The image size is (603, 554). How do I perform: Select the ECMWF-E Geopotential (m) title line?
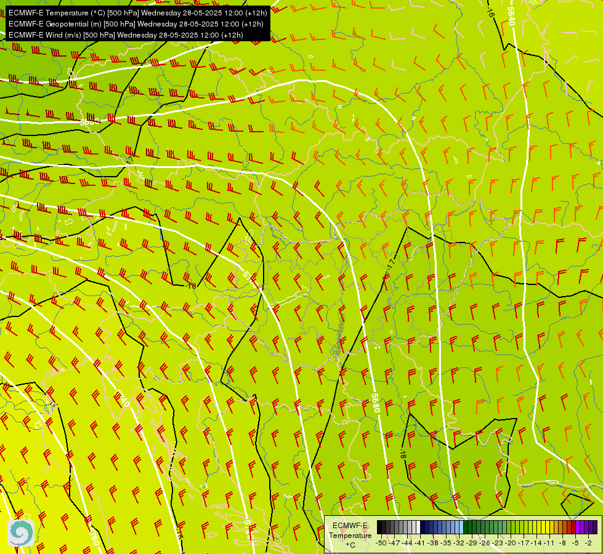pos(136,24)
